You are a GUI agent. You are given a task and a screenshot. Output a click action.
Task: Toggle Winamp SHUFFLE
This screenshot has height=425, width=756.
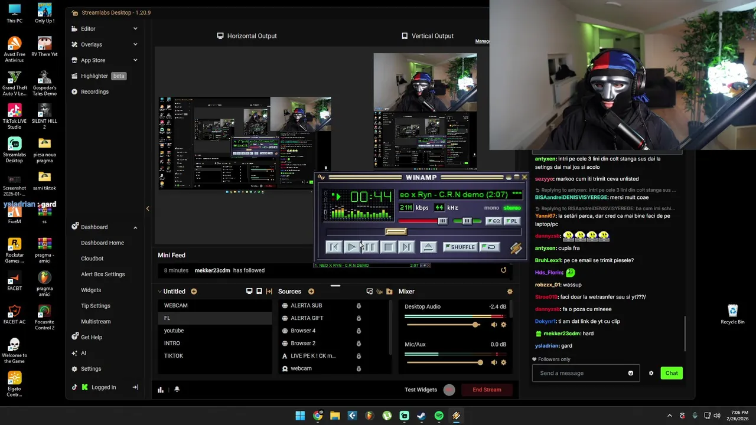pos(460,247)
